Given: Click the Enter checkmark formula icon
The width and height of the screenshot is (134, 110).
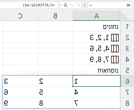Looking at the screenshot, I should pyautogui.click(x=72, y=5).
